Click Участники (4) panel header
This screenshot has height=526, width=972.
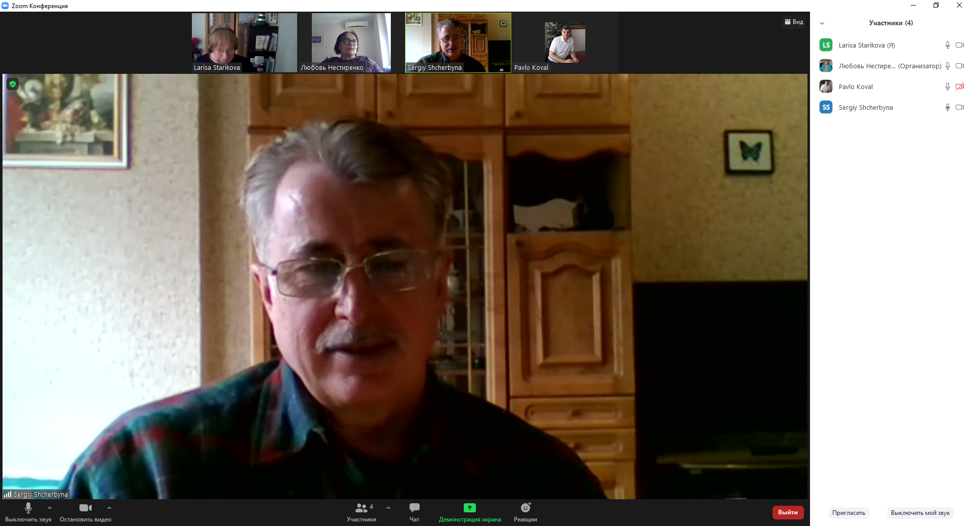[890, 23]
